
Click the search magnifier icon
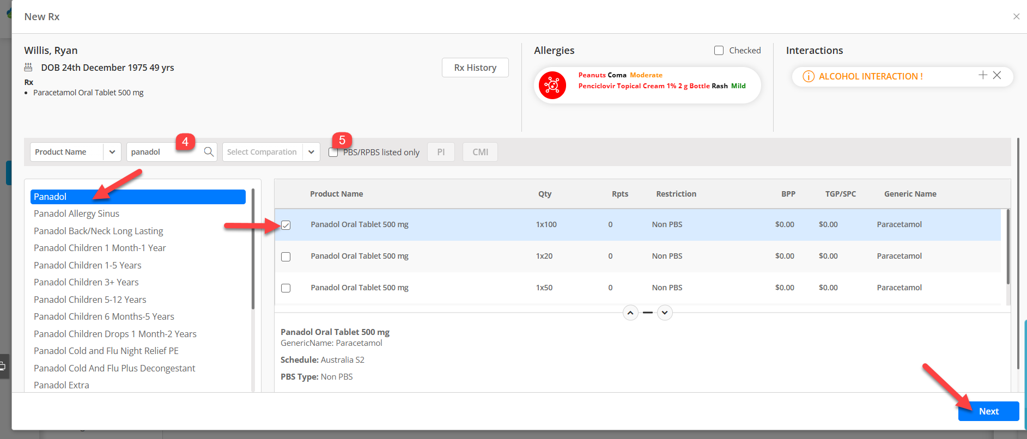[209, 152]
